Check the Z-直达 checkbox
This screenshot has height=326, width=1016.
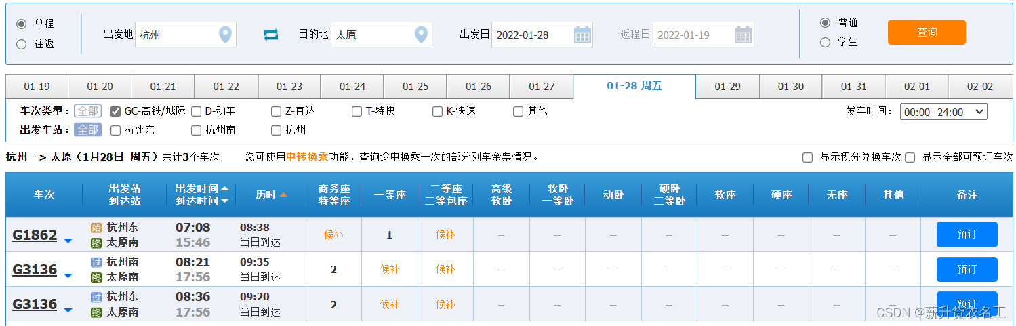tap(276, 111)
